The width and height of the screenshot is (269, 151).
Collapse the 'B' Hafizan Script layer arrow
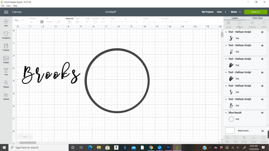[226, 99]
